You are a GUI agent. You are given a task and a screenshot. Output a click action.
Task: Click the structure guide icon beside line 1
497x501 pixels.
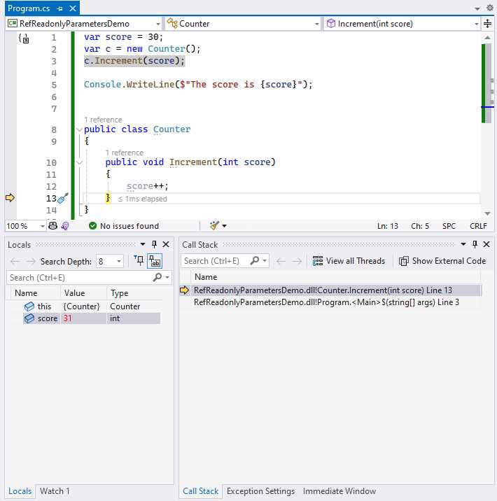click(x=24, y=38)
